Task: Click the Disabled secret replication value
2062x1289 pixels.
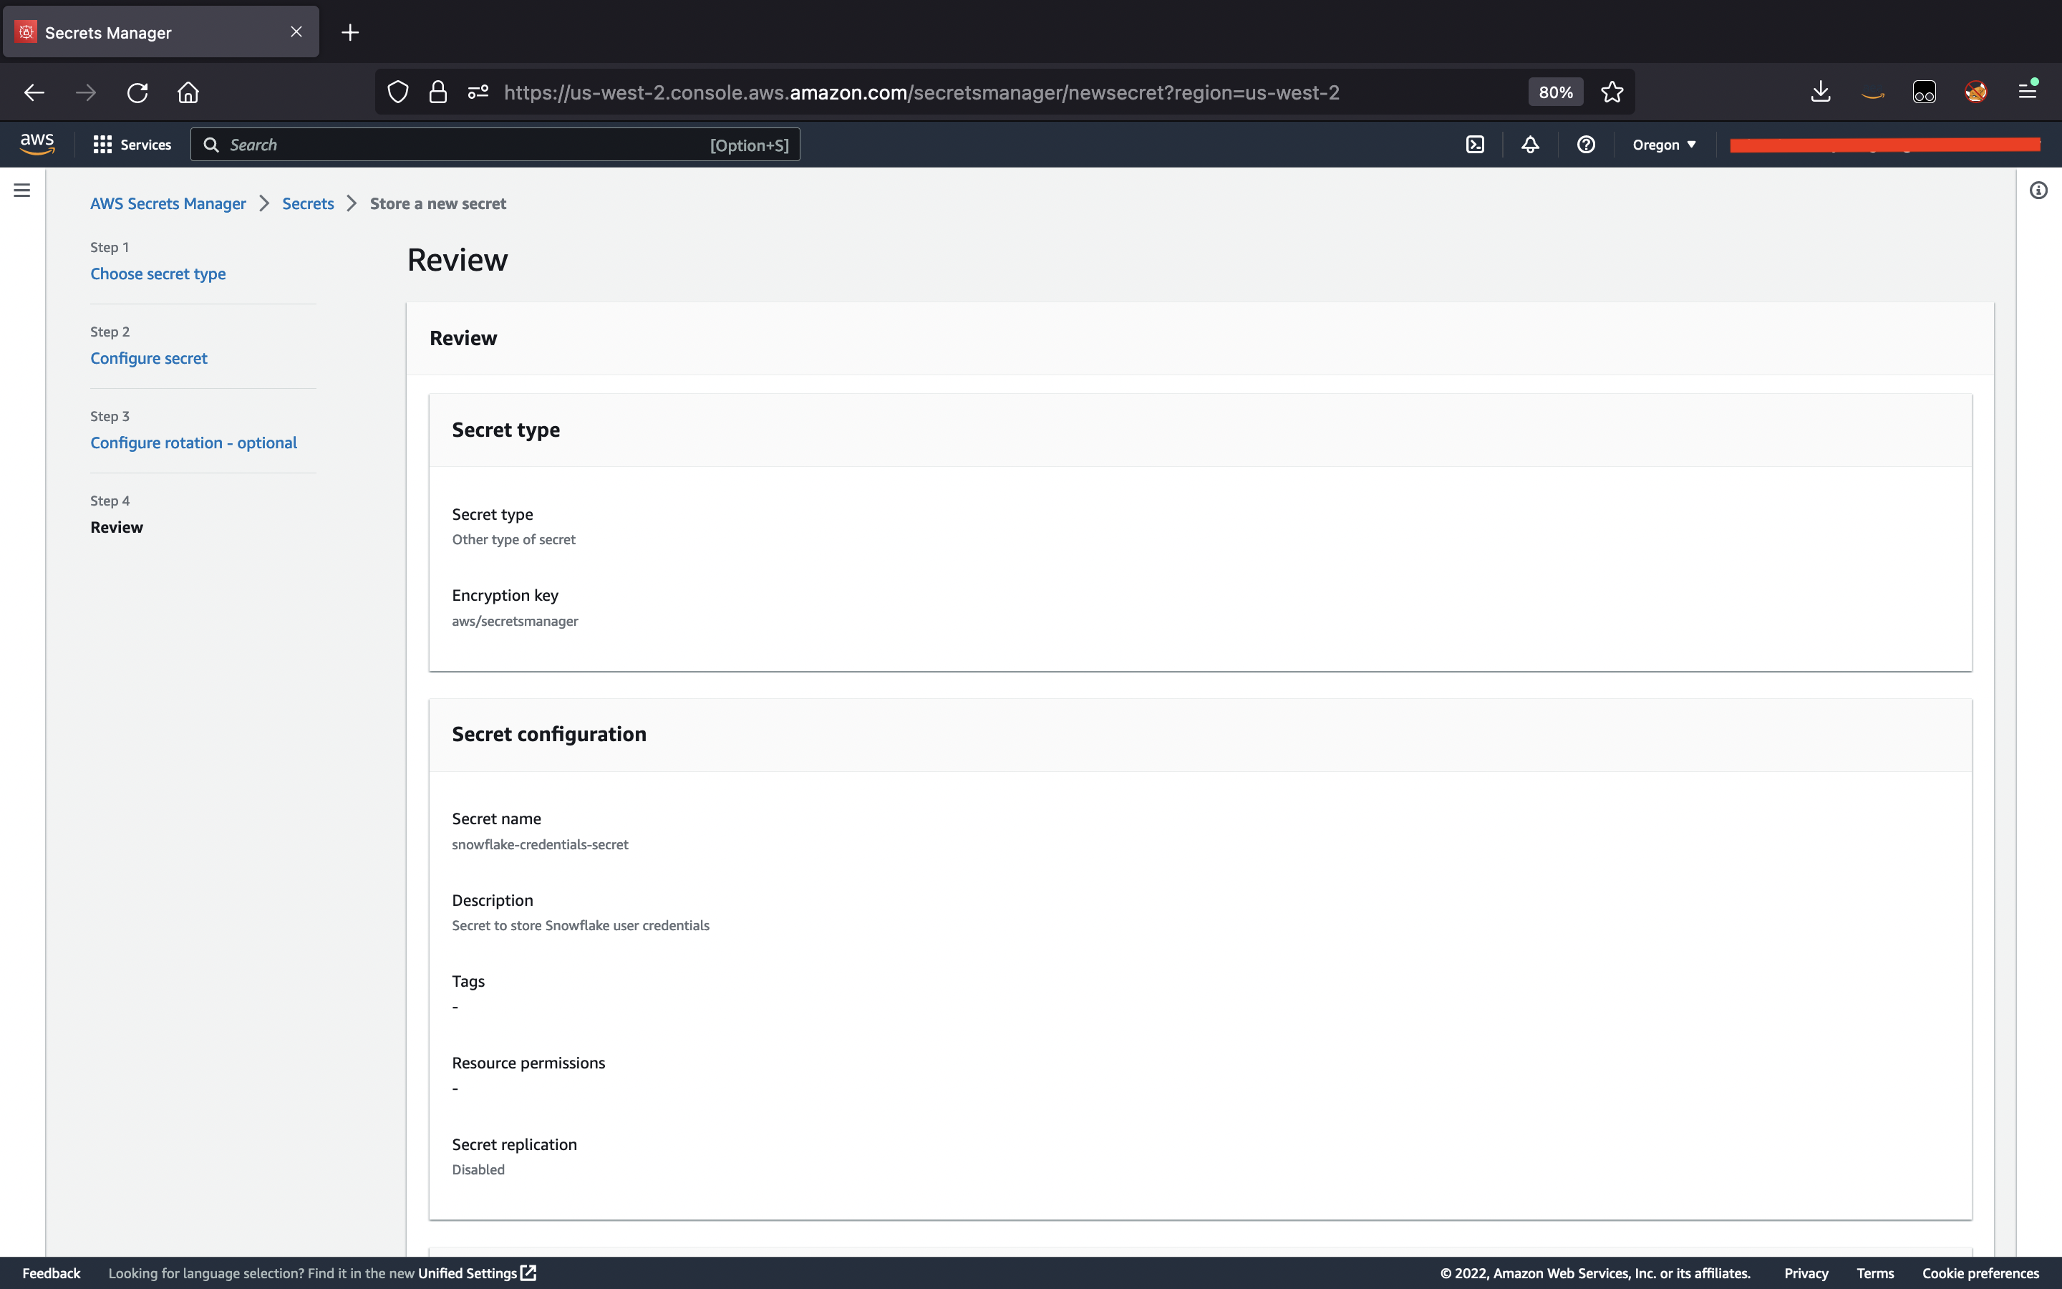Action: click(478, 1169)
